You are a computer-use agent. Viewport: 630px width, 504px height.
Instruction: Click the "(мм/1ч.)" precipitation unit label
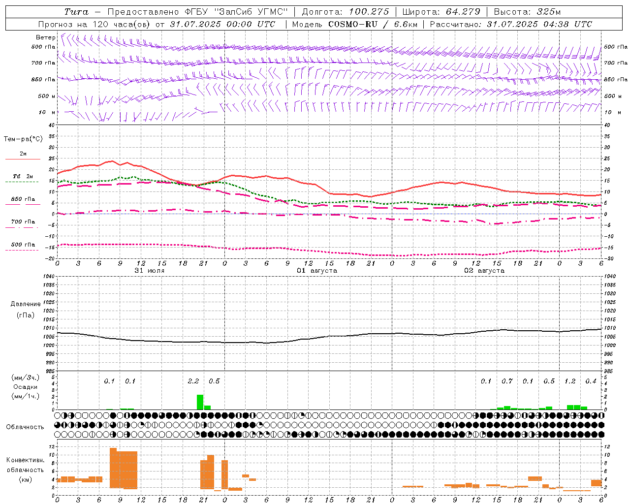tap(25, 396)
